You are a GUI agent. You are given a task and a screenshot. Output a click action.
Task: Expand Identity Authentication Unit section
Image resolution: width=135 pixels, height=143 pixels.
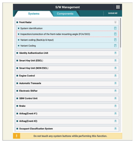click(x=115, y=53)
